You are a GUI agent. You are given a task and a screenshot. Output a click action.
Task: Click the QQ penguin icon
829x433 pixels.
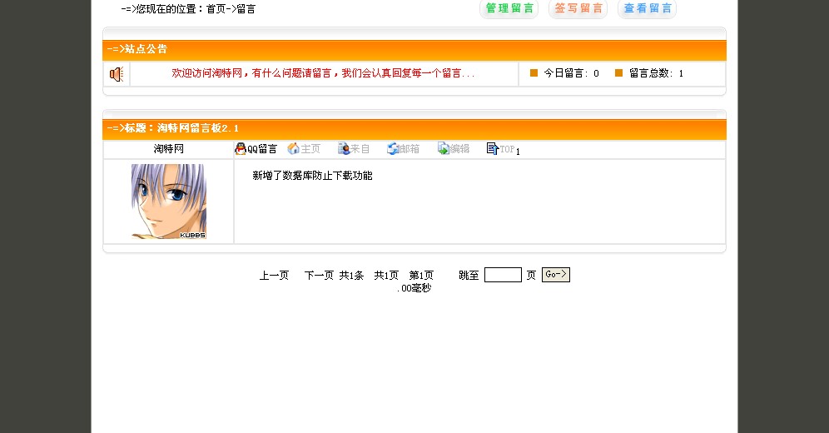tap(241, 148)
